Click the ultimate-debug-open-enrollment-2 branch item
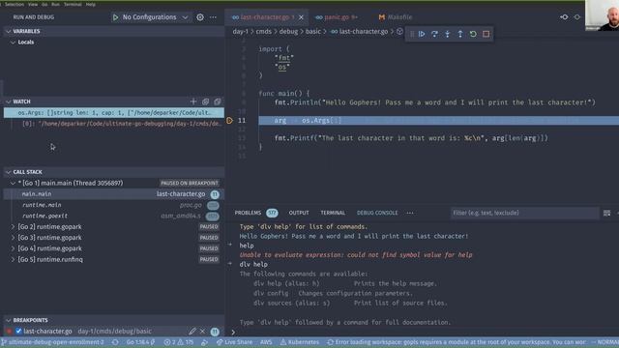The image size is (619, 348). click(53, 342)
